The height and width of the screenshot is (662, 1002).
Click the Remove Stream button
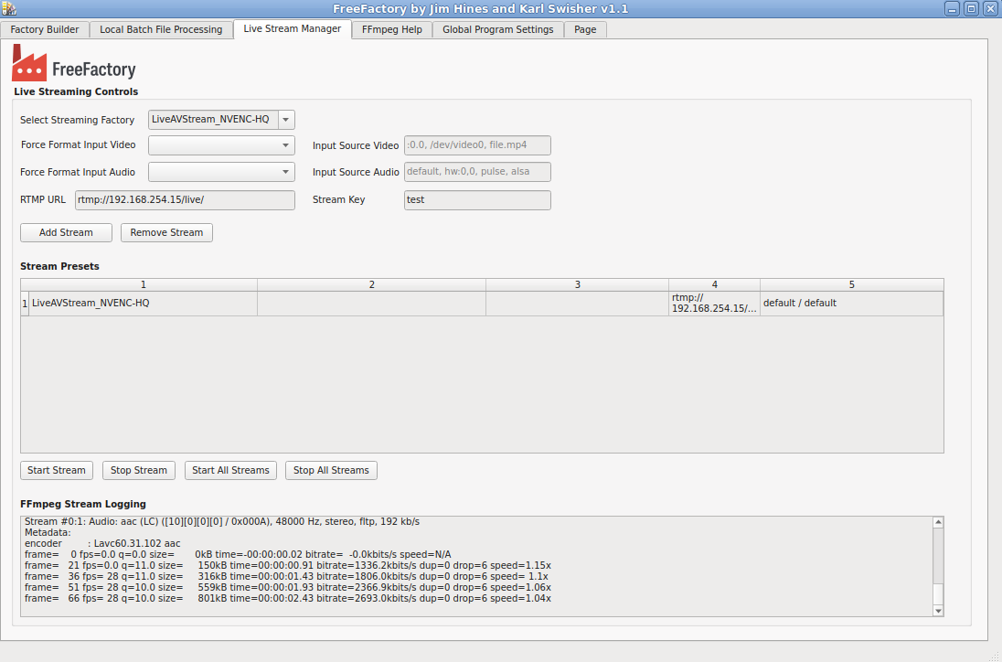[166, 232]
